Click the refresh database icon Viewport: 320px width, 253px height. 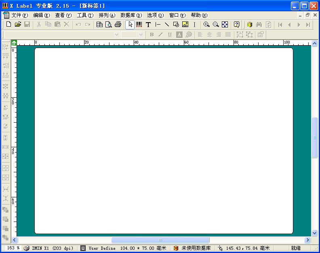point(268,25)
